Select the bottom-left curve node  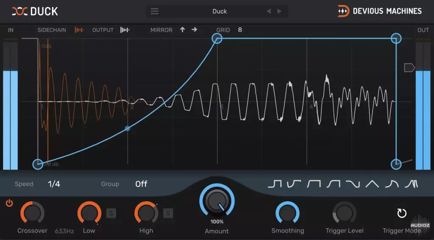click(38, 164)
